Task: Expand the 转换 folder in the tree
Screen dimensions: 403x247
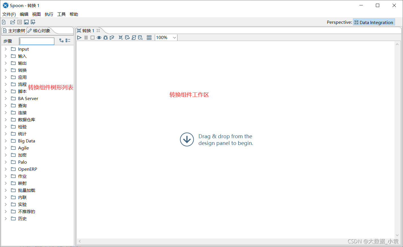Action: (6, 70)
